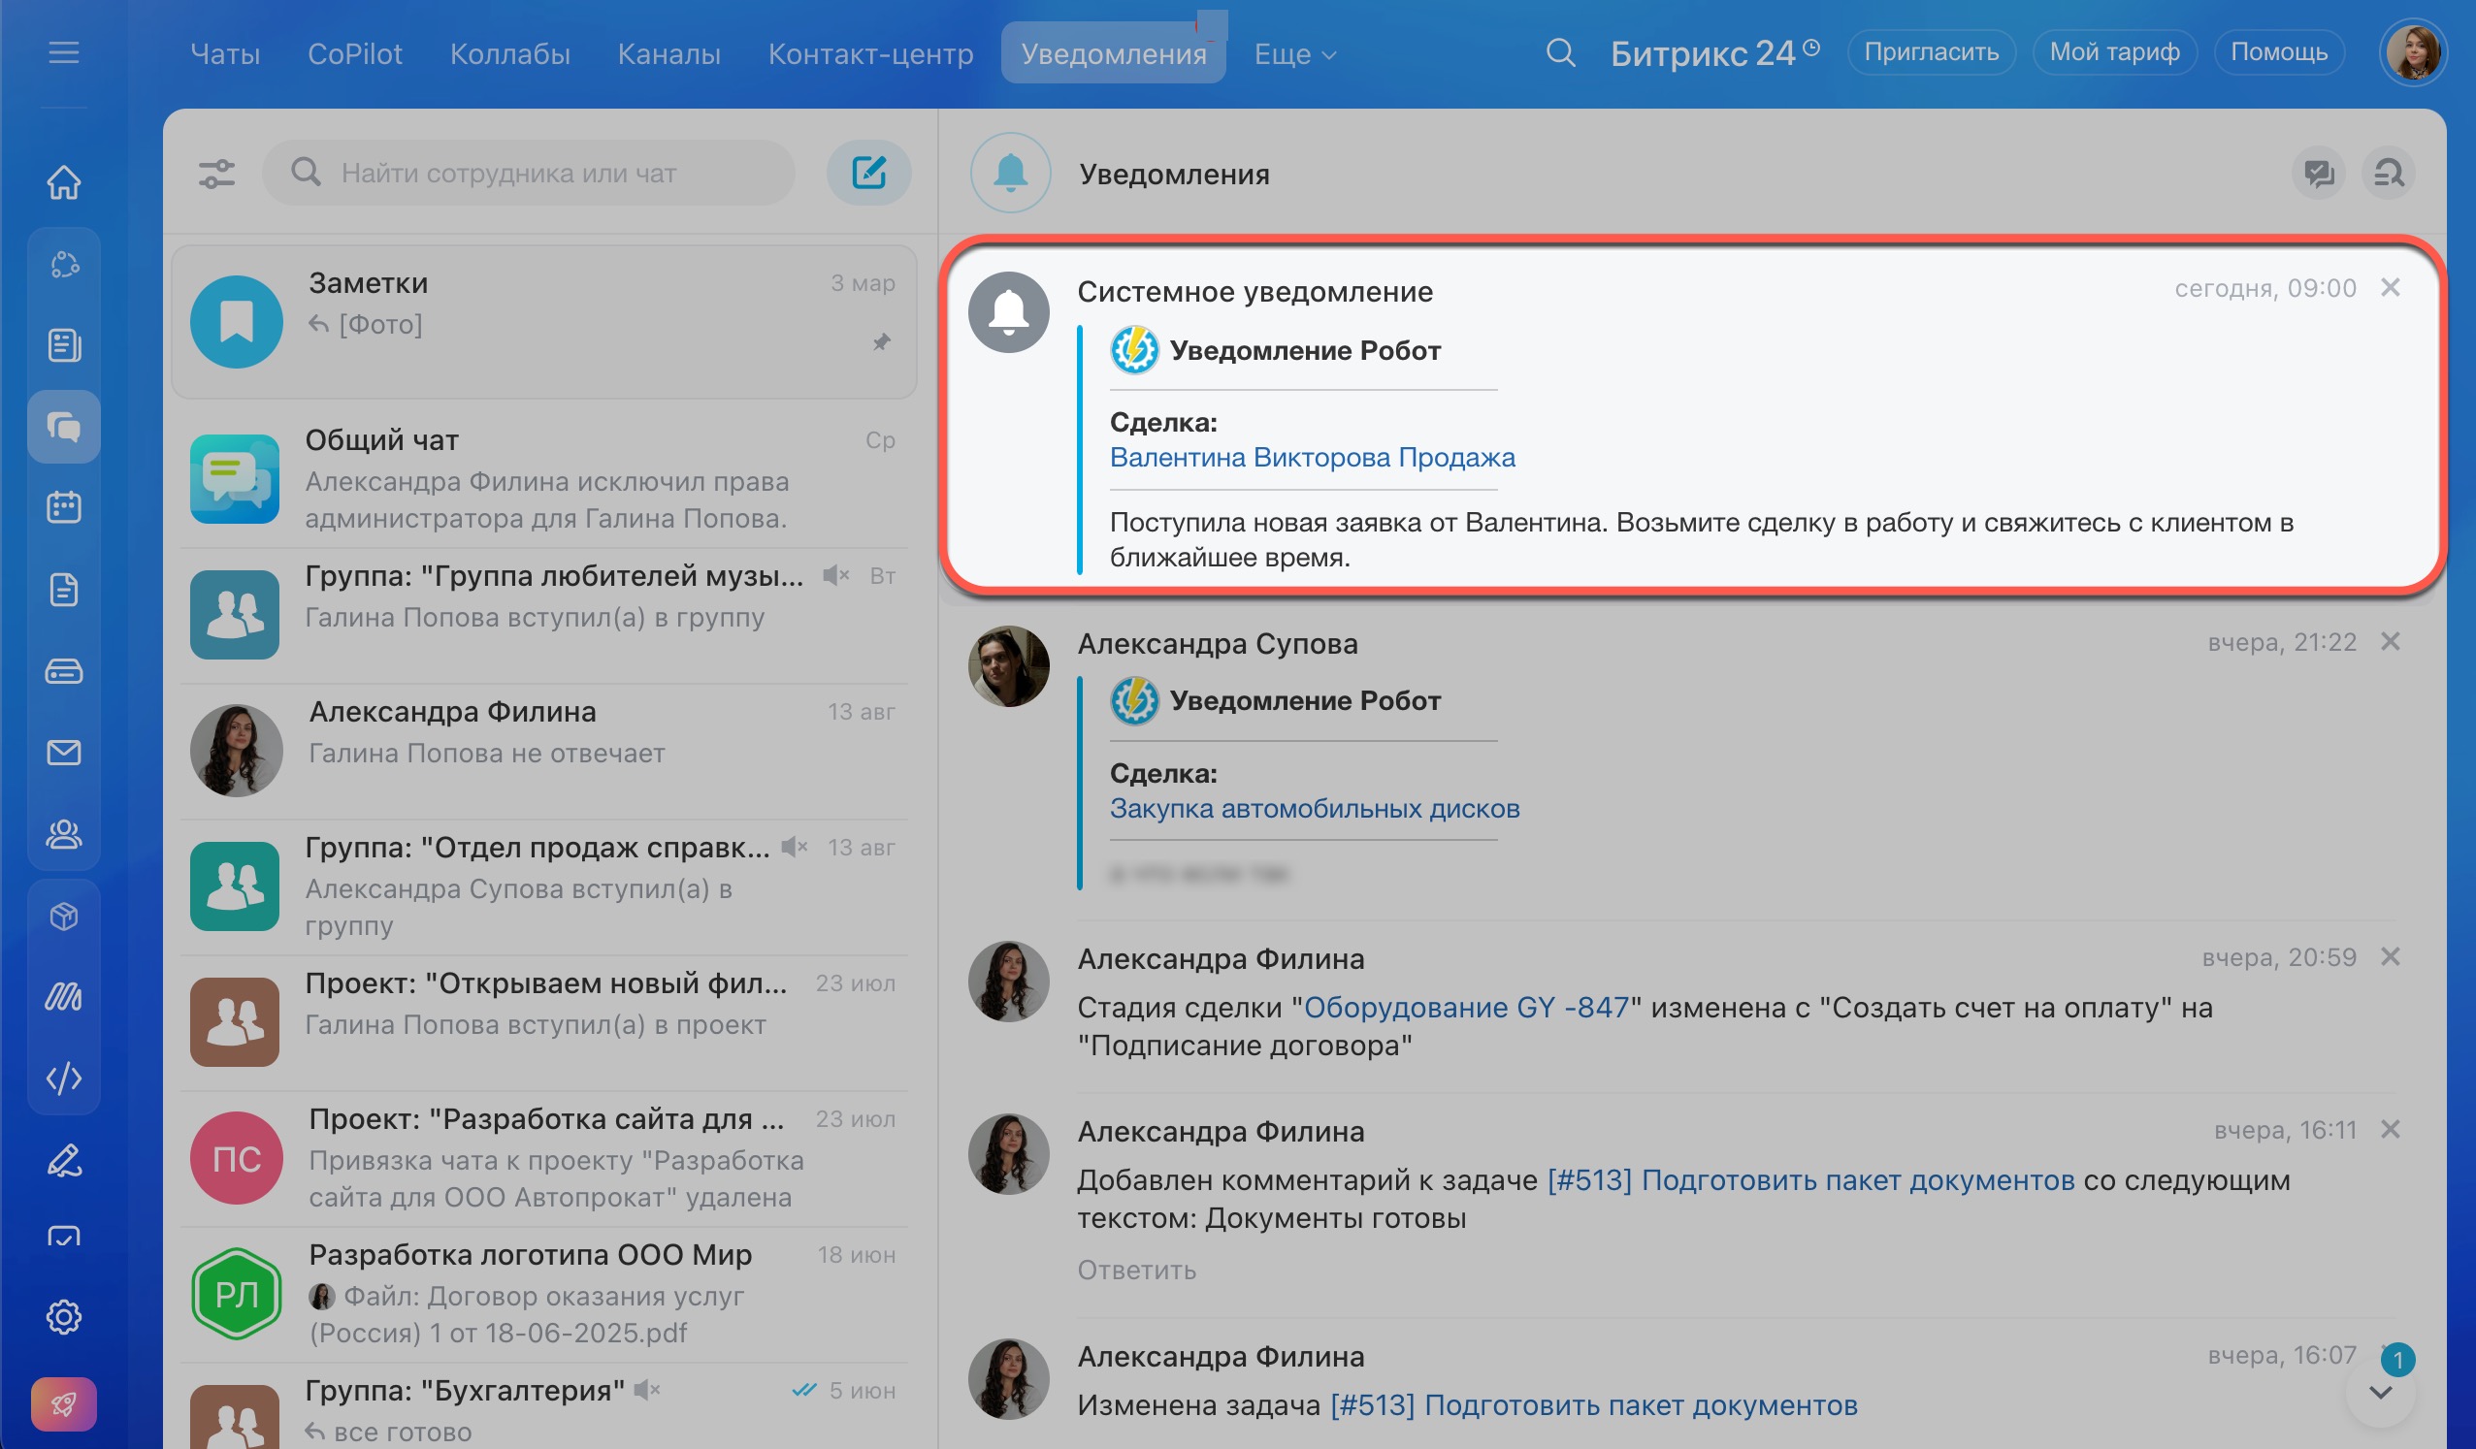
Task: Open the Отдел продаж справк... group chat
Action: tap(544, 886)
